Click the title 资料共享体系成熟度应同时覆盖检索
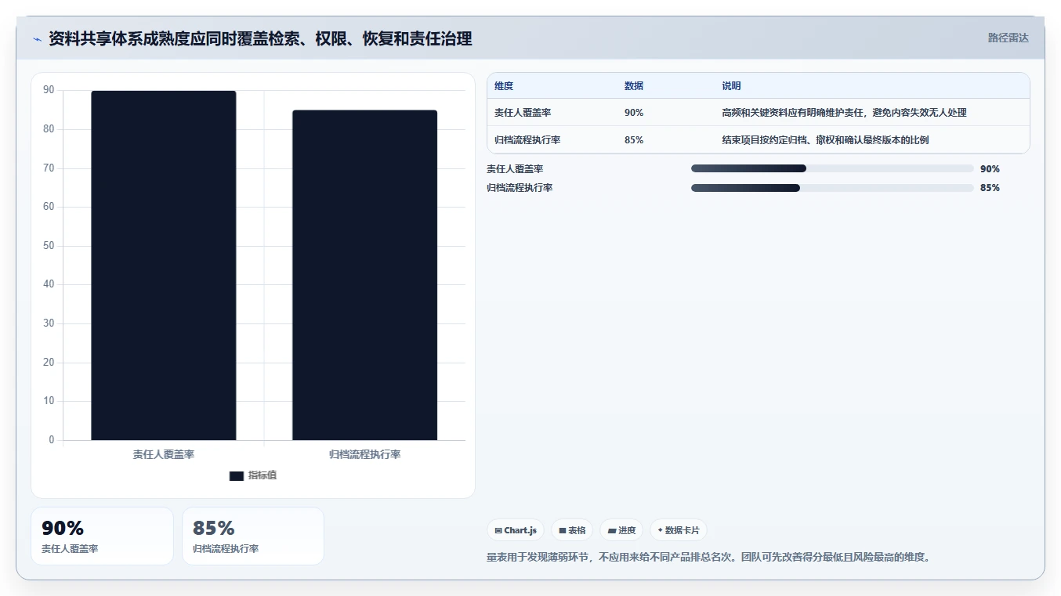The height and width of the screenshot is (596, 1061). pyautogui.click(x=260, y=38)
